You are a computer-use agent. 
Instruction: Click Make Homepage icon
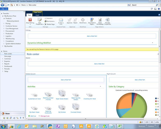[x=100, y=20]
